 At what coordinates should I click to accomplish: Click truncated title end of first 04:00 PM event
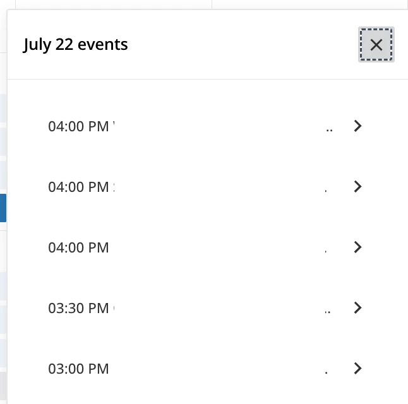pos(328,129)
